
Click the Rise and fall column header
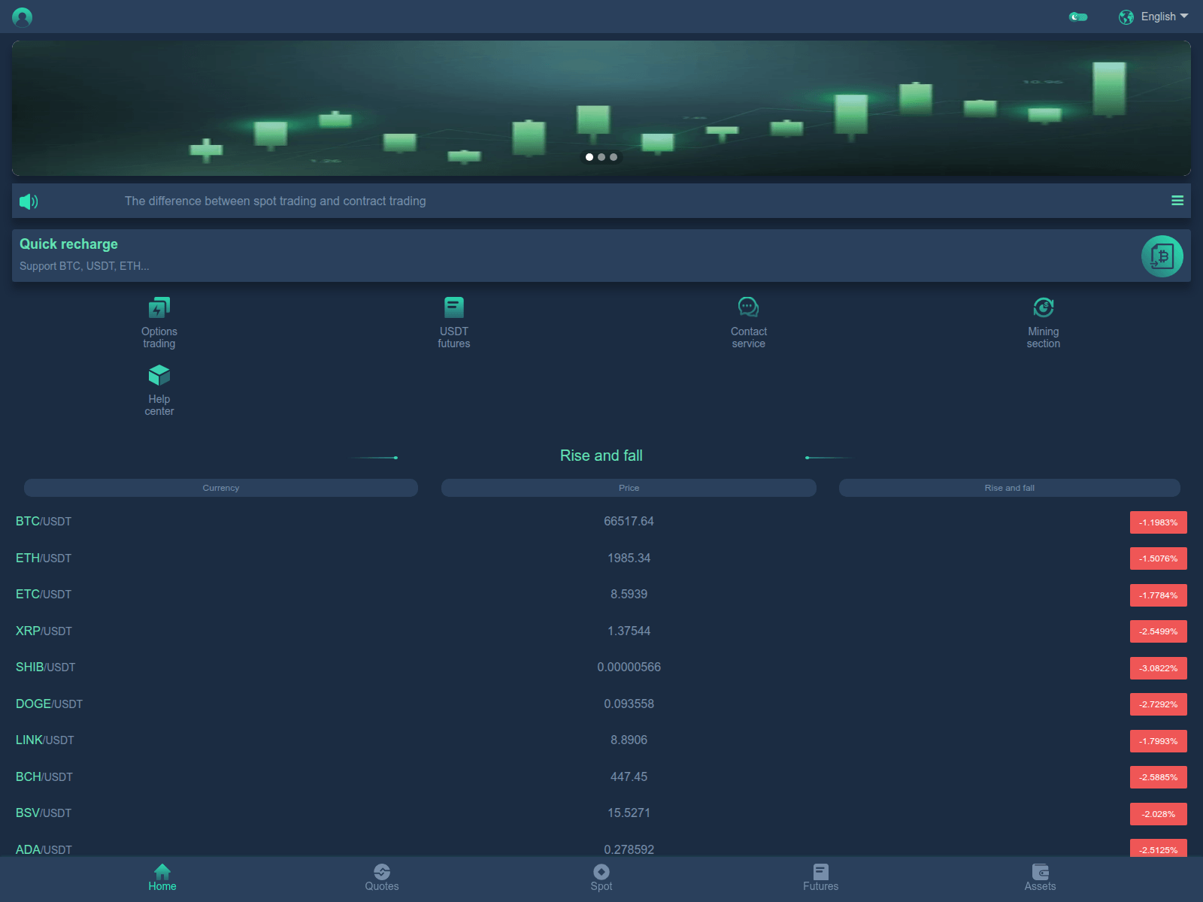[x=1008, y=487]
